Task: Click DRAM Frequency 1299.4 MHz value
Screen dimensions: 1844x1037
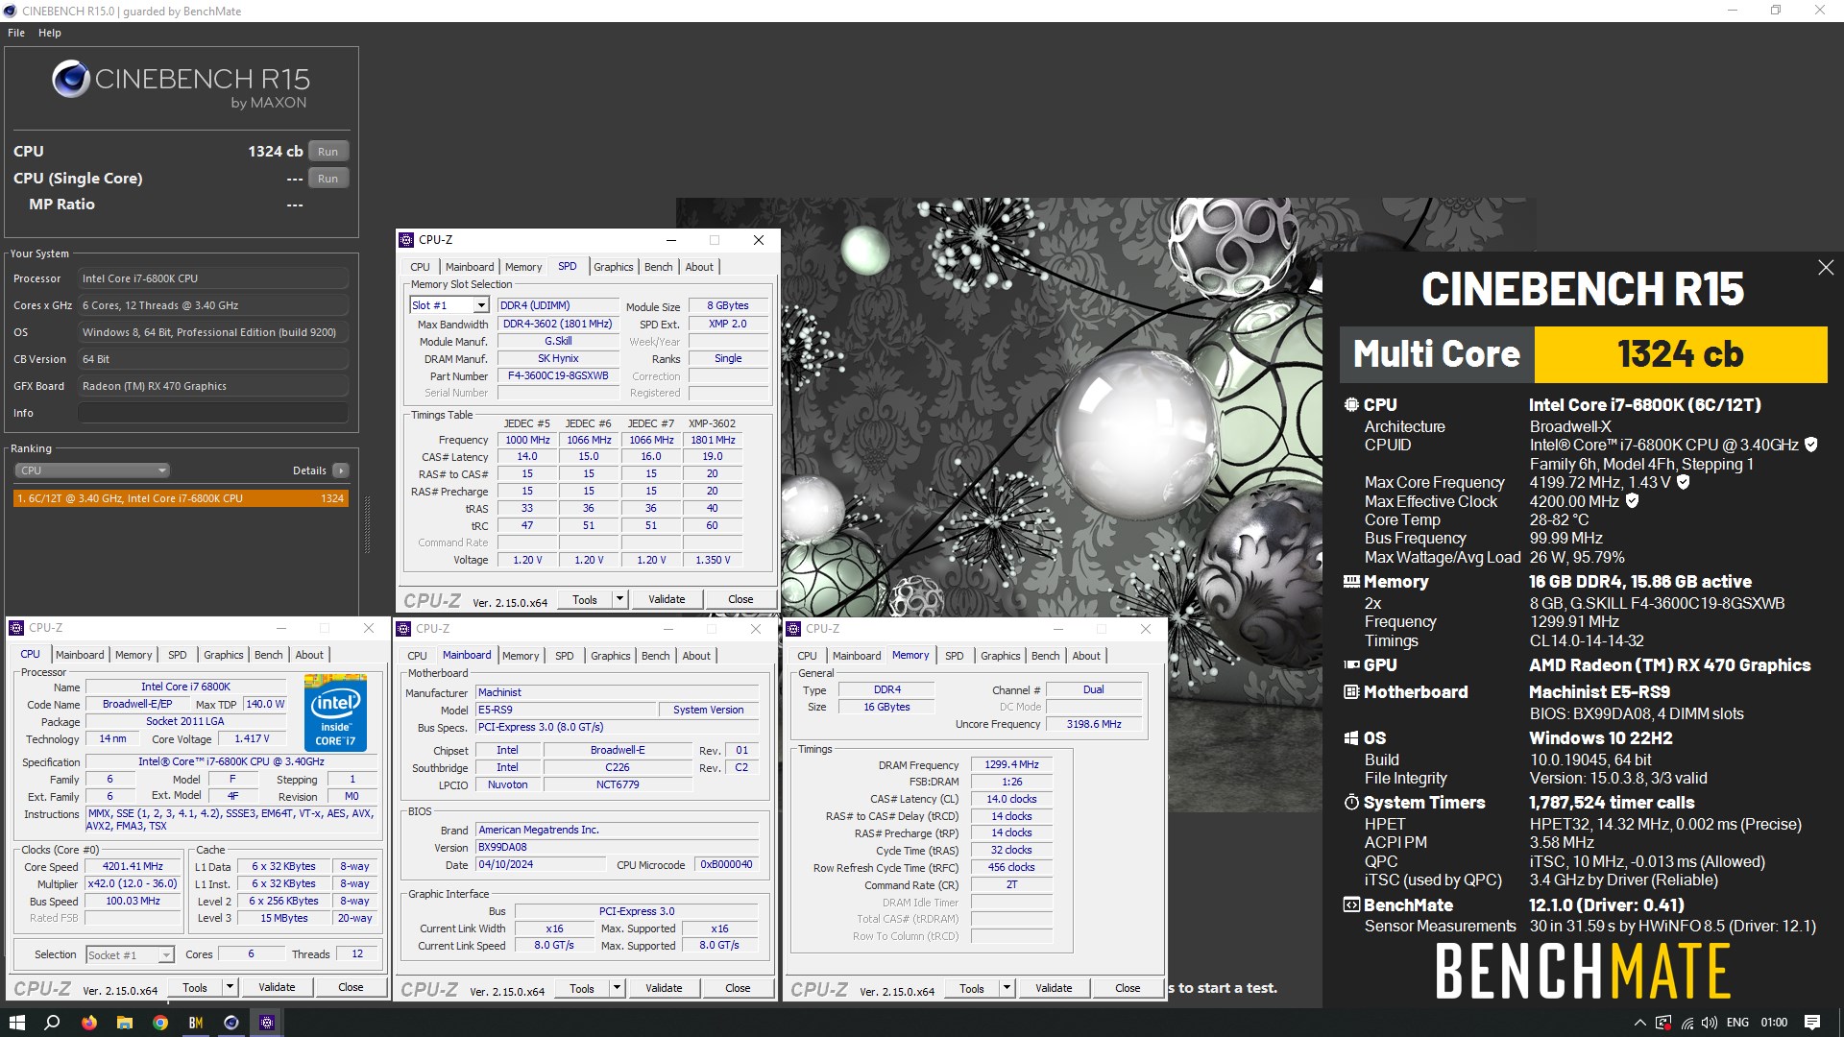Action: tap(1011, 764)
